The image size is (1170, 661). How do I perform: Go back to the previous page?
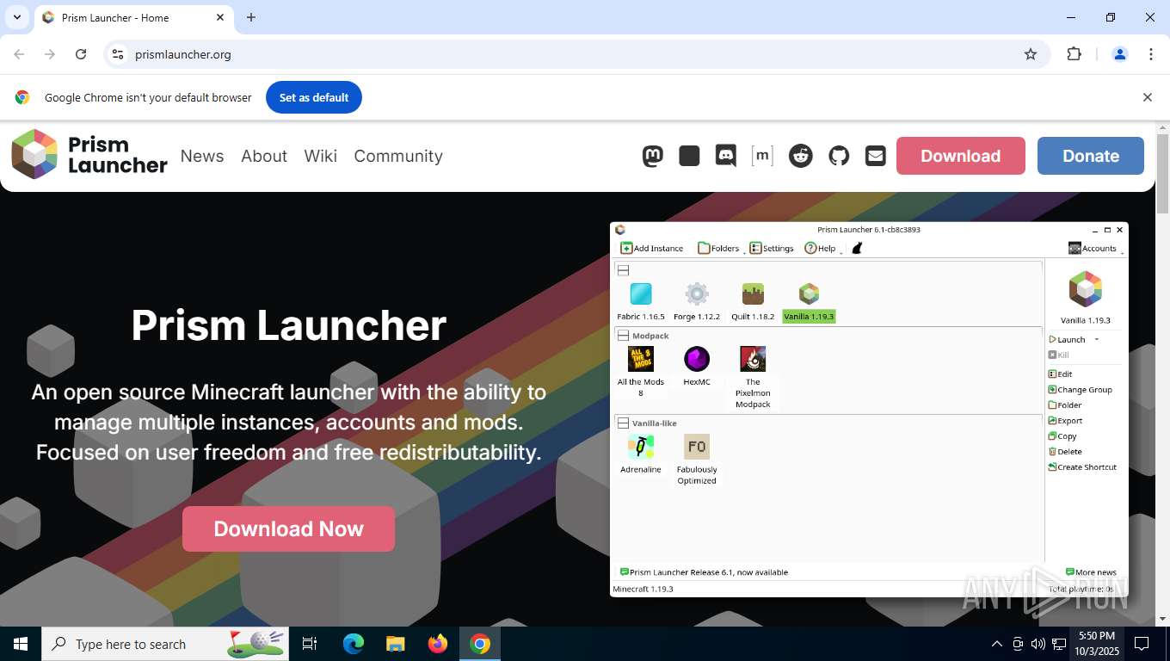(x=19, y=54)
